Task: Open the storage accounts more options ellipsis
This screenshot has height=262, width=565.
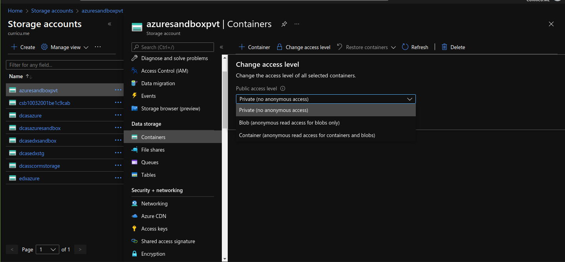Action: click(98, 47)
